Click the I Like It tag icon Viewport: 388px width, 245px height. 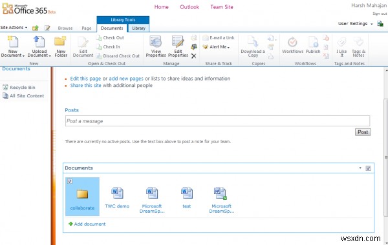coord(341,46)
